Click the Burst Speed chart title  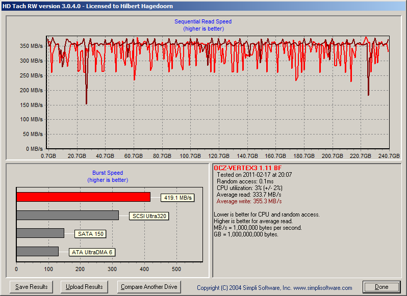pos(107,173)
